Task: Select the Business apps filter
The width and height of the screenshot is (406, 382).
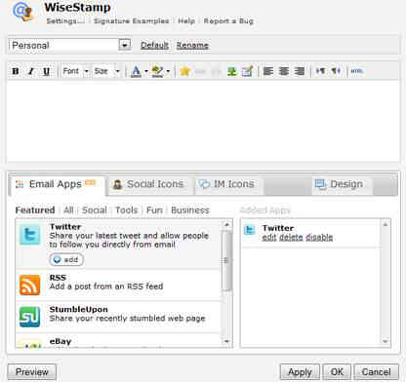Action: 190,210
